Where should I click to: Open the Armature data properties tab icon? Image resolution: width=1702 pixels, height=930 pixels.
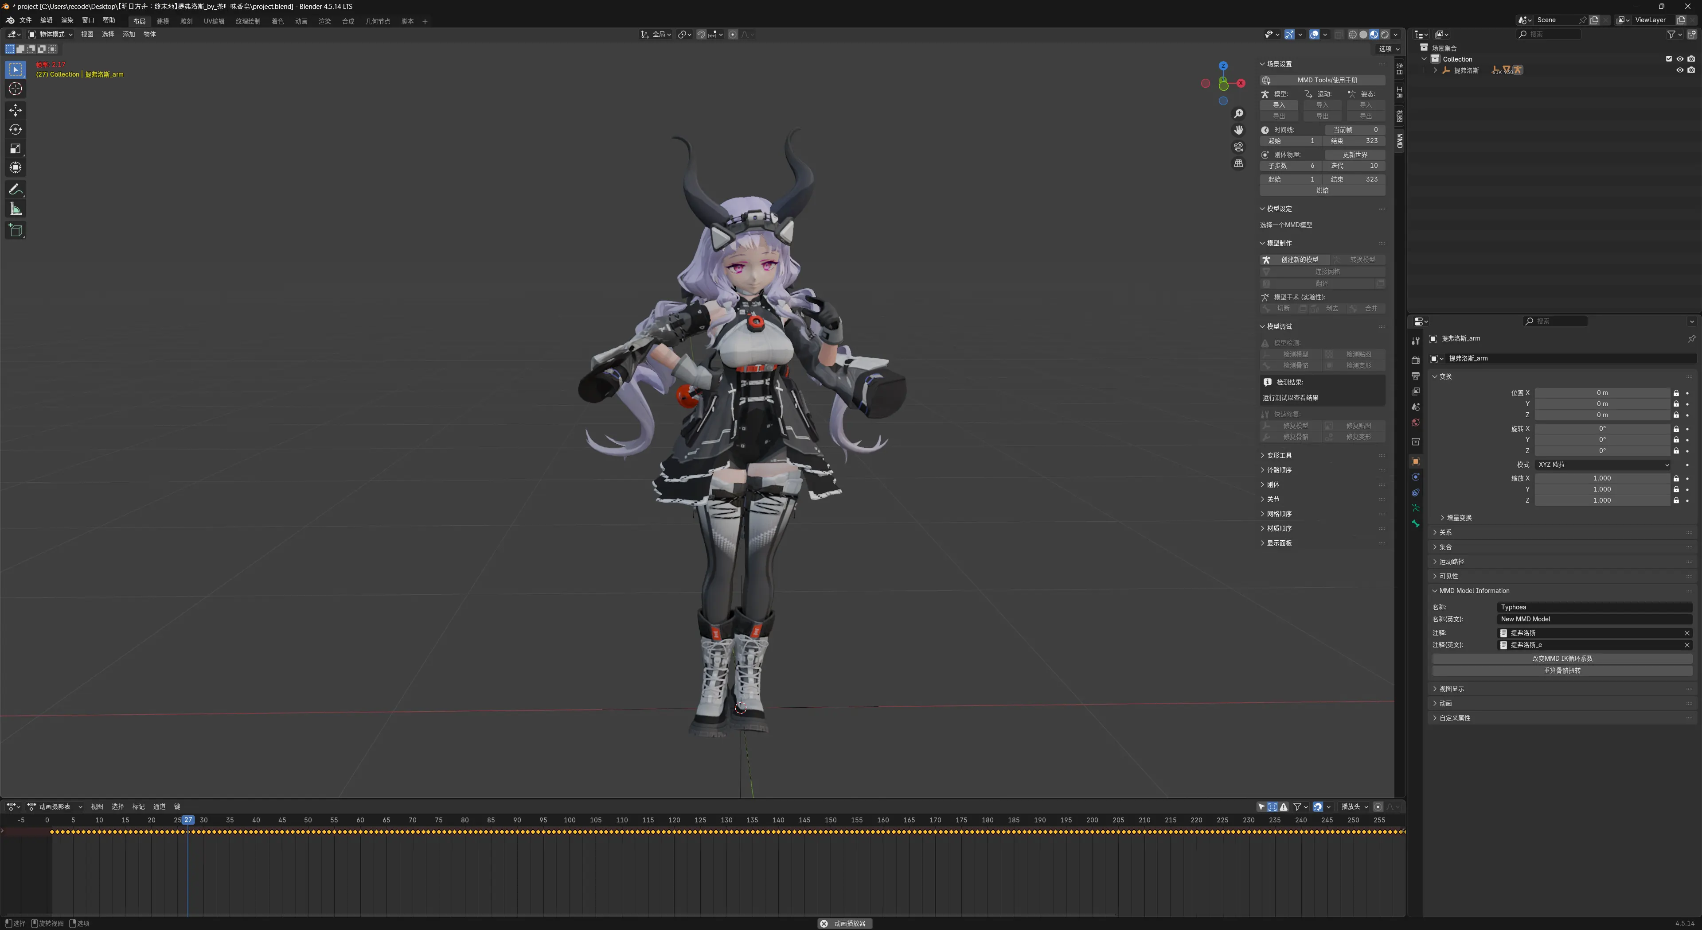point(1415,508)
